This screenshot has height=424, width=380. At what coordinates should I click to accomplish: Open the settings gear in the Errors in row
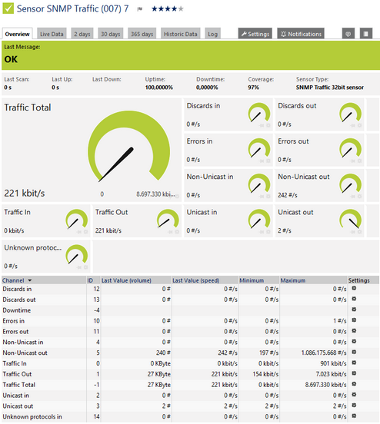pos(354,320)
